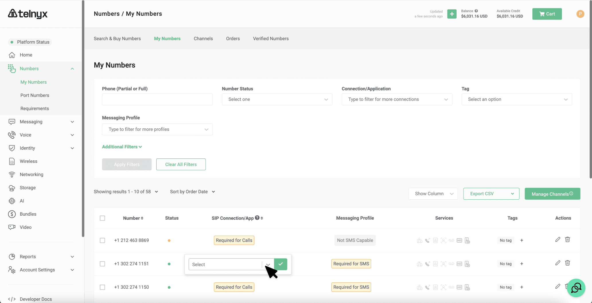Click the Balance help question icon

(x=476, y=11)
